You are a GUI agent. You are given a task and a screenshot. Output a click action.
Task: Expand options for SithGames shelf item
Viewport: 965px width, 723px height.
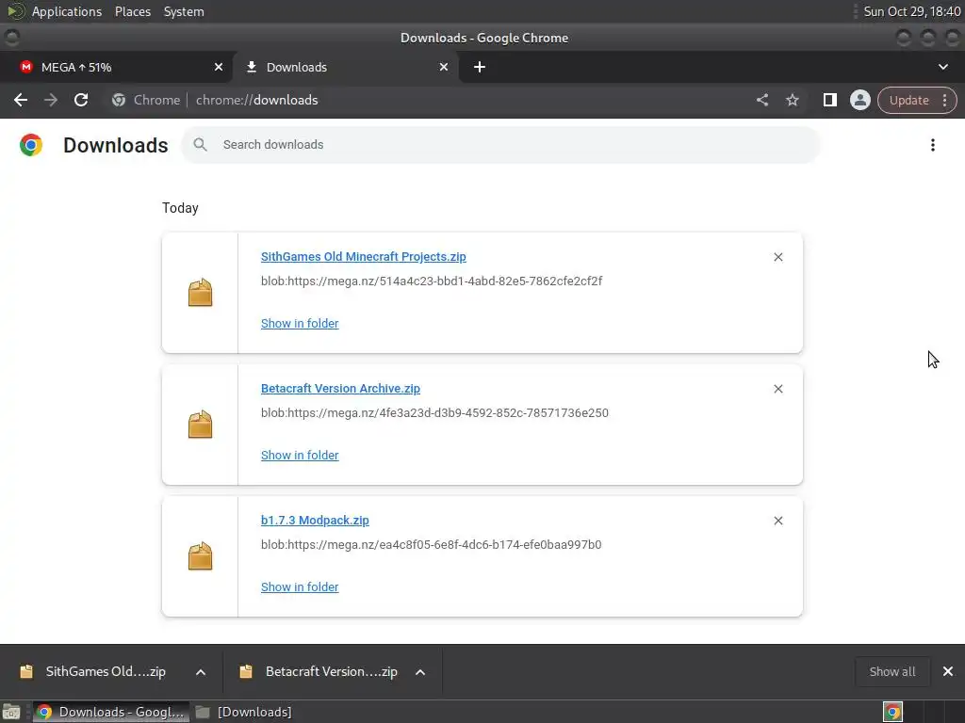(x=201, y=672)
